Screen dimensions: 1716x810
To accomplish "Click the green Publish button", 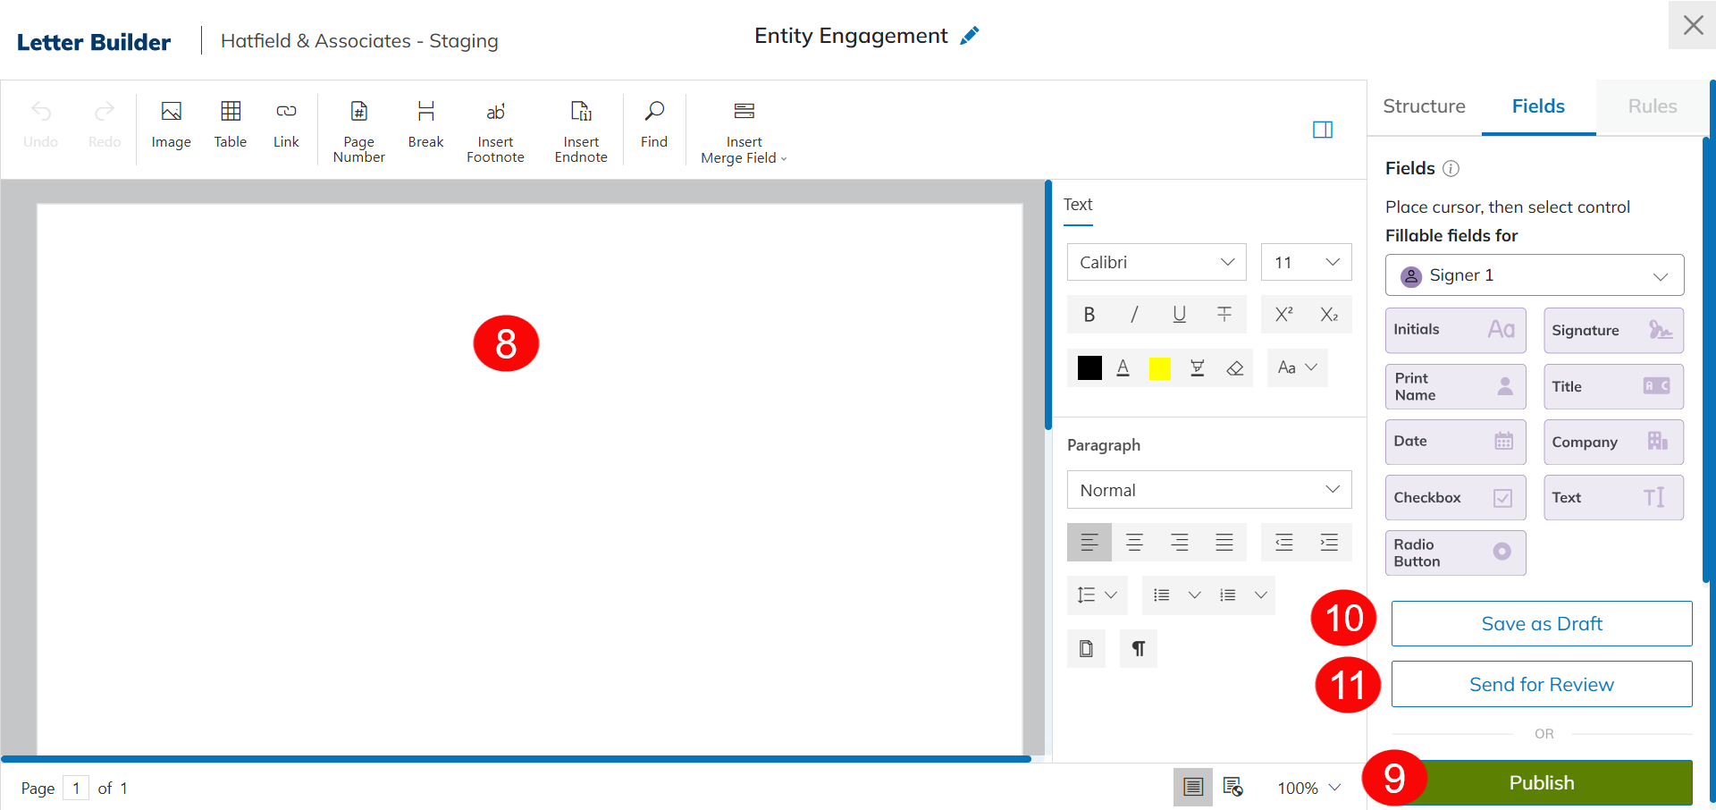I will (1542, 782).
